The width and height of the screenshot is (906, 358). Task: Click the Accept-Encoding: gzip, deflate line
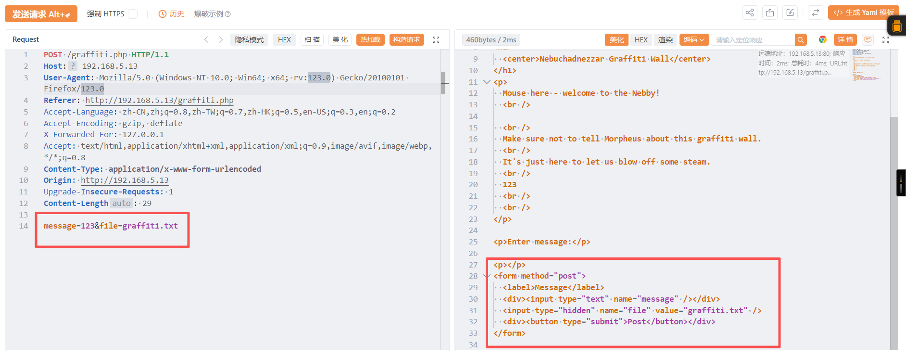[x=113, y=123]
